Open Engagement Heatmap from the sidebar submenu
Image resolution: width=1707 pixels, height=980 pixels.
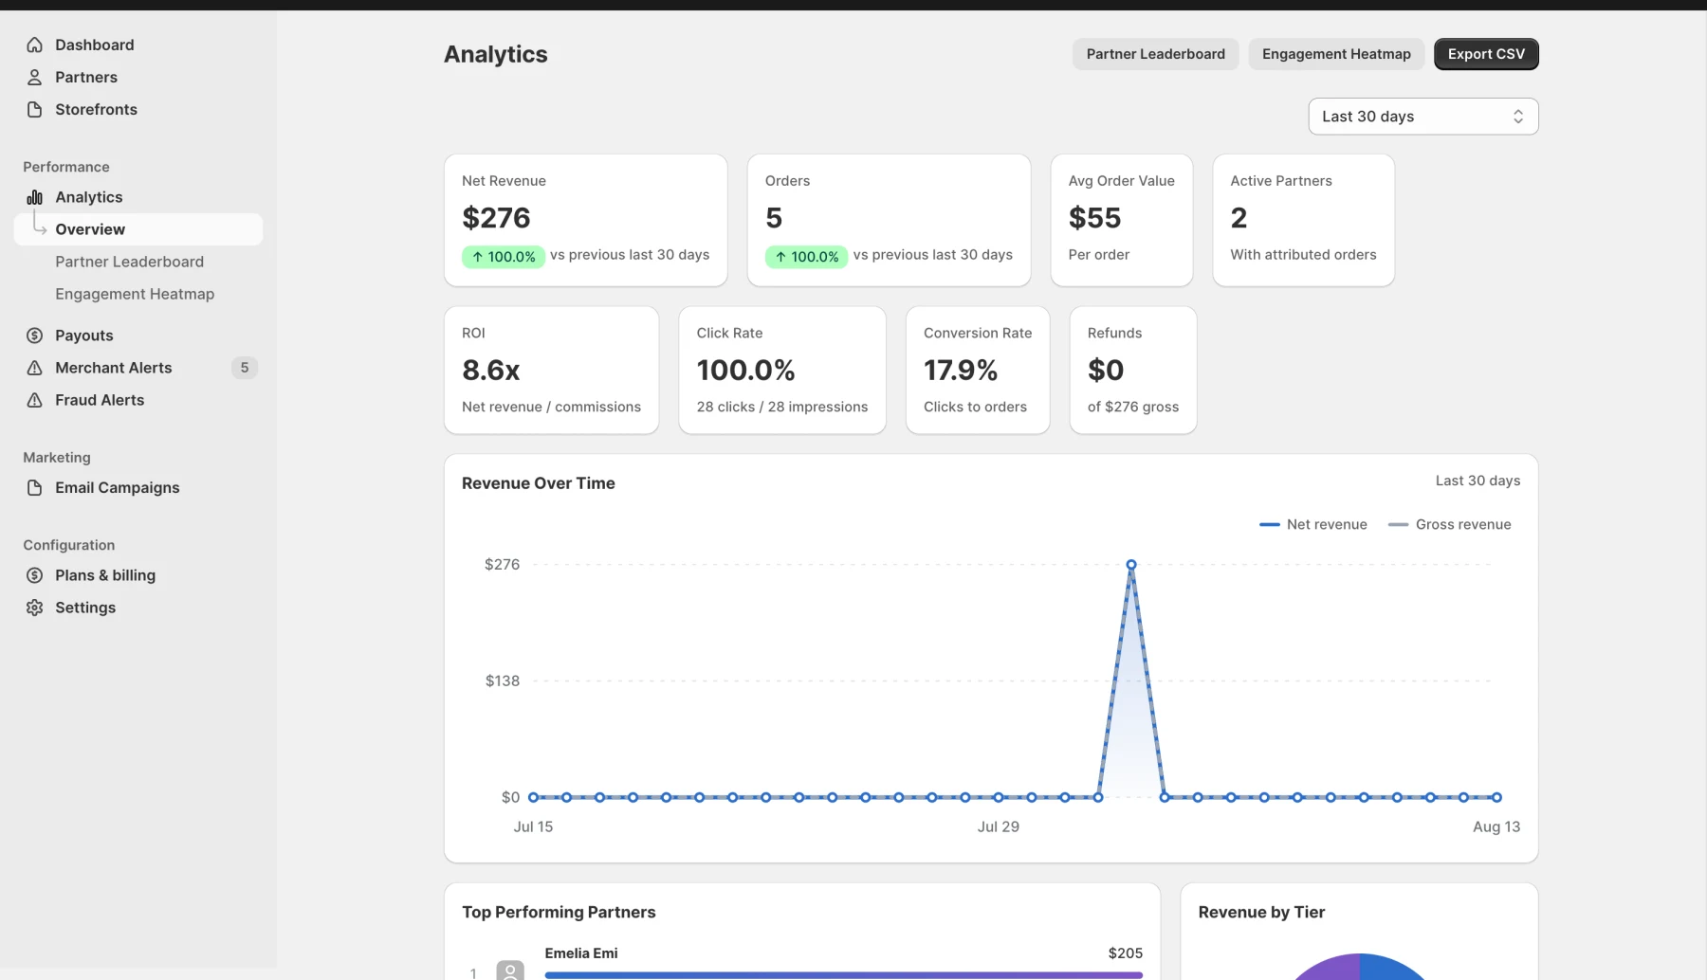(135, 294)
